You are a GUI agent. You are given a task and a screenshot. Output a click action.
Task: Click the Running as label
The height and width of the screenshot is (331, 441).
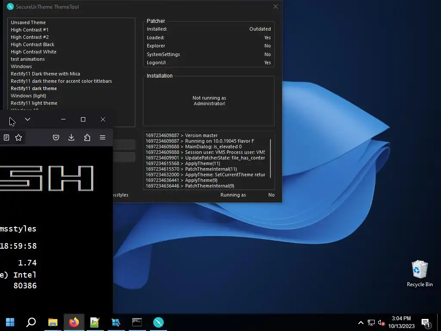[233, 195]
